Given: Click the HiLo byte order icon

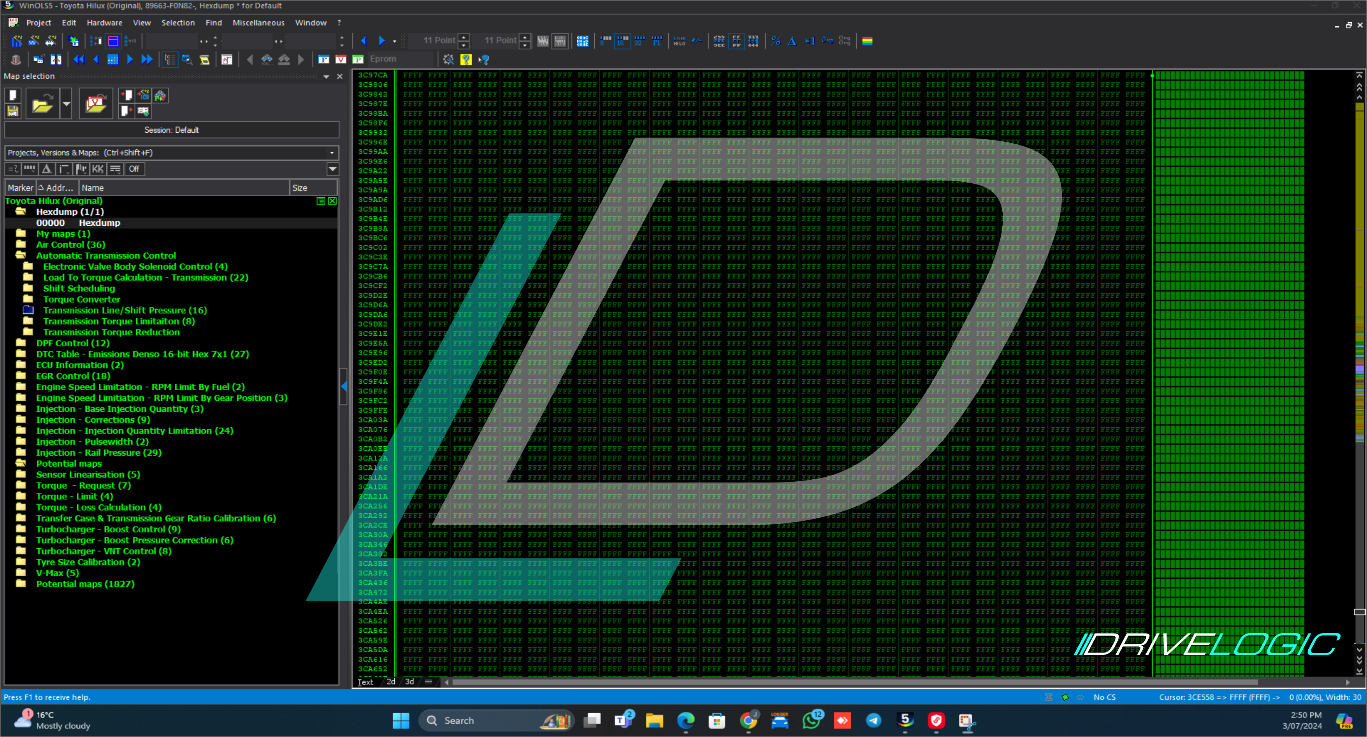Looking at the screenshot, I should point(679,41).
